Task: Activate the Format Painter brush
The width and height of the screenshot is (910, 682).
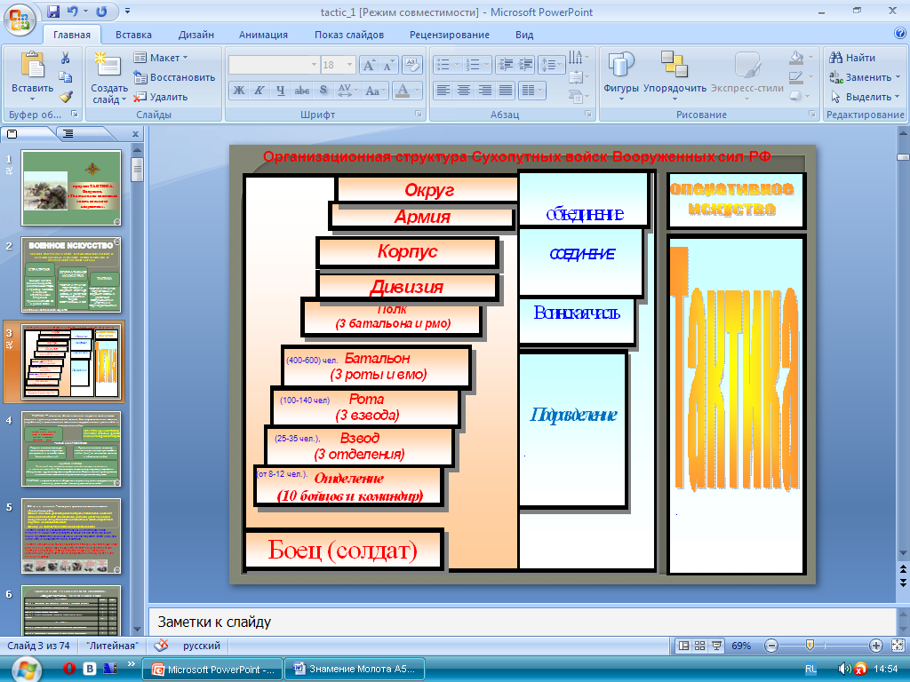Action: click(65, 96)
